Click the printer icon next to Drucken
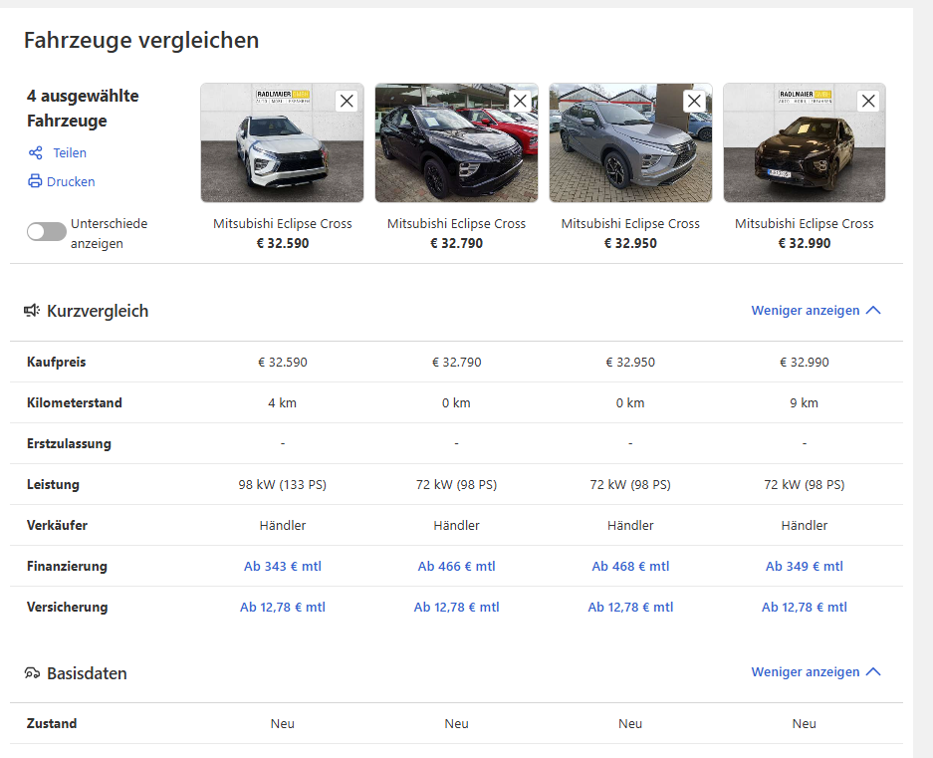Viewport: 933px width, 758px height. pos(35,181)
